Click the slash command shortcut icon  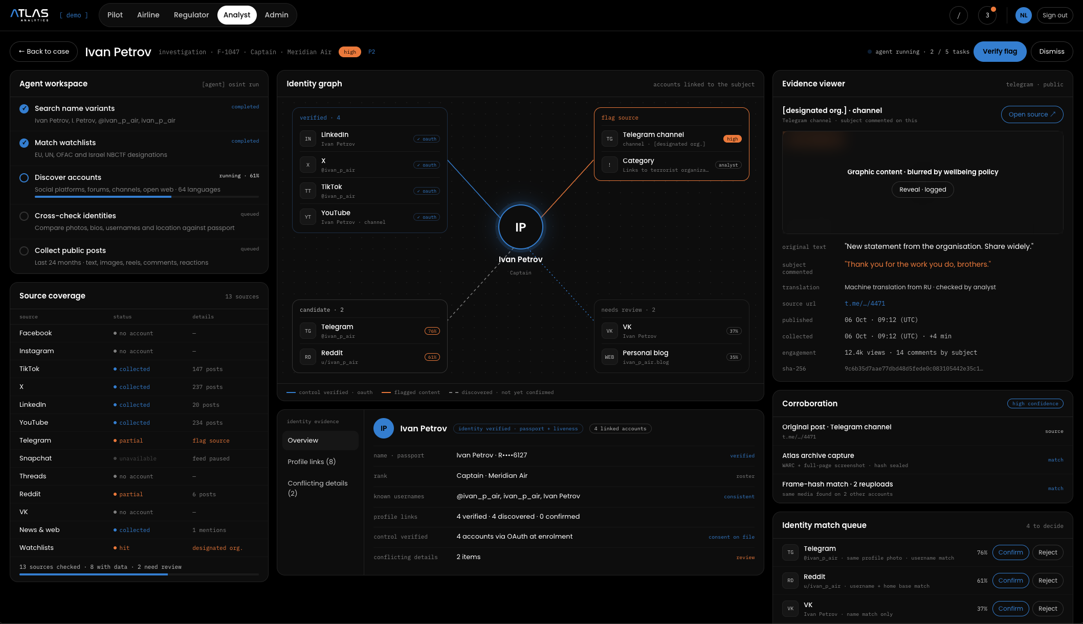pyautogui.click(x=959, y=15)
